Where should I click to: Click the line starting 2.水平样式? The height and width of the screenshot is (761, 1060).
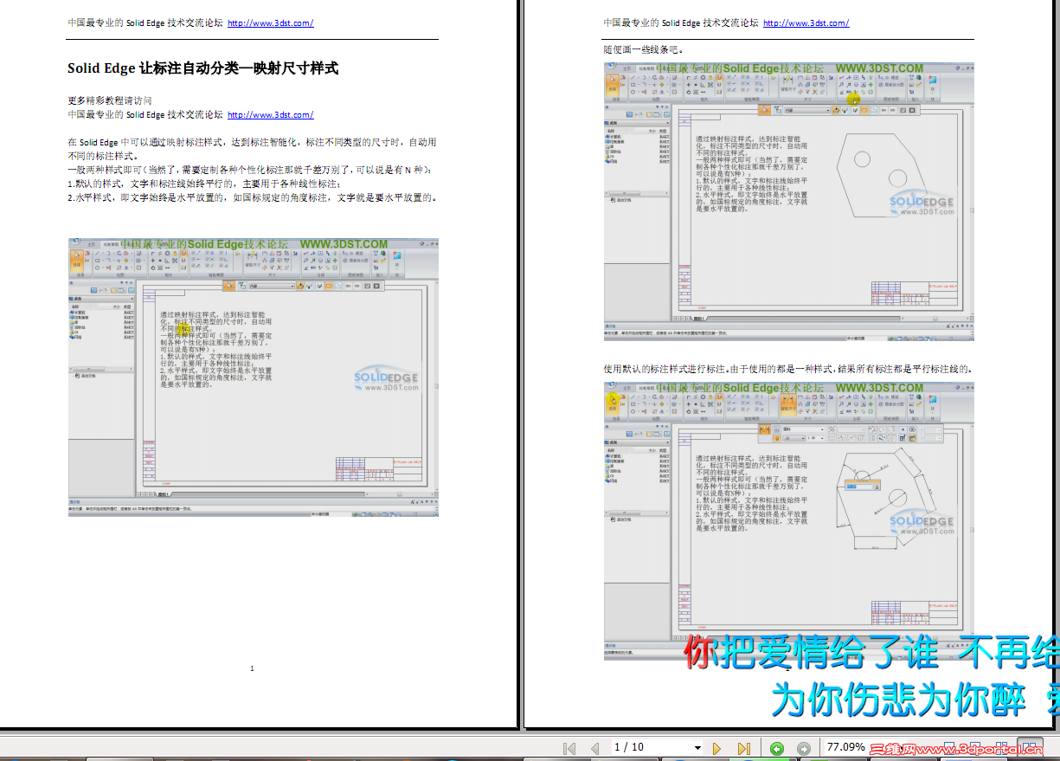[x=252, y=197]
